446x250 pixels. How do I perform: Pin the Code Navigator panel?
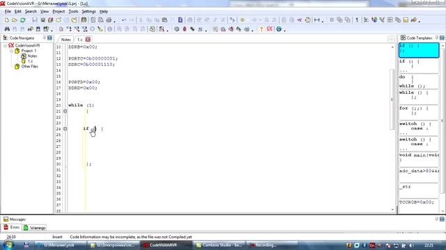click(45, 37)
